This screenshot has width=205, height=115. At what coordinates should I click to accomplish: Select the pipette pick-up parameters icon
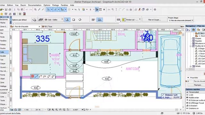pos(39,10)
